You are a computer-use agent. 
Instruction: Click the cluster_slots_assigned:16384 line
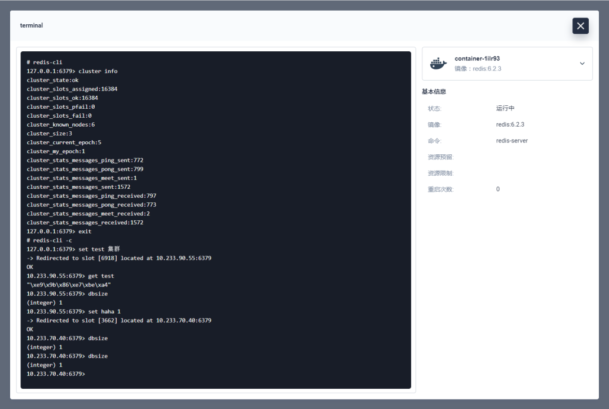click(x=72, y=89)
